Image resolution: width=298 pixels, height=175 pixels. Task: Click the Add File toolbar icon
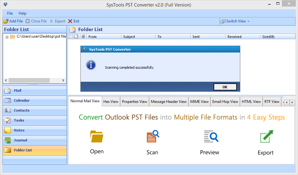click(6, 21)
